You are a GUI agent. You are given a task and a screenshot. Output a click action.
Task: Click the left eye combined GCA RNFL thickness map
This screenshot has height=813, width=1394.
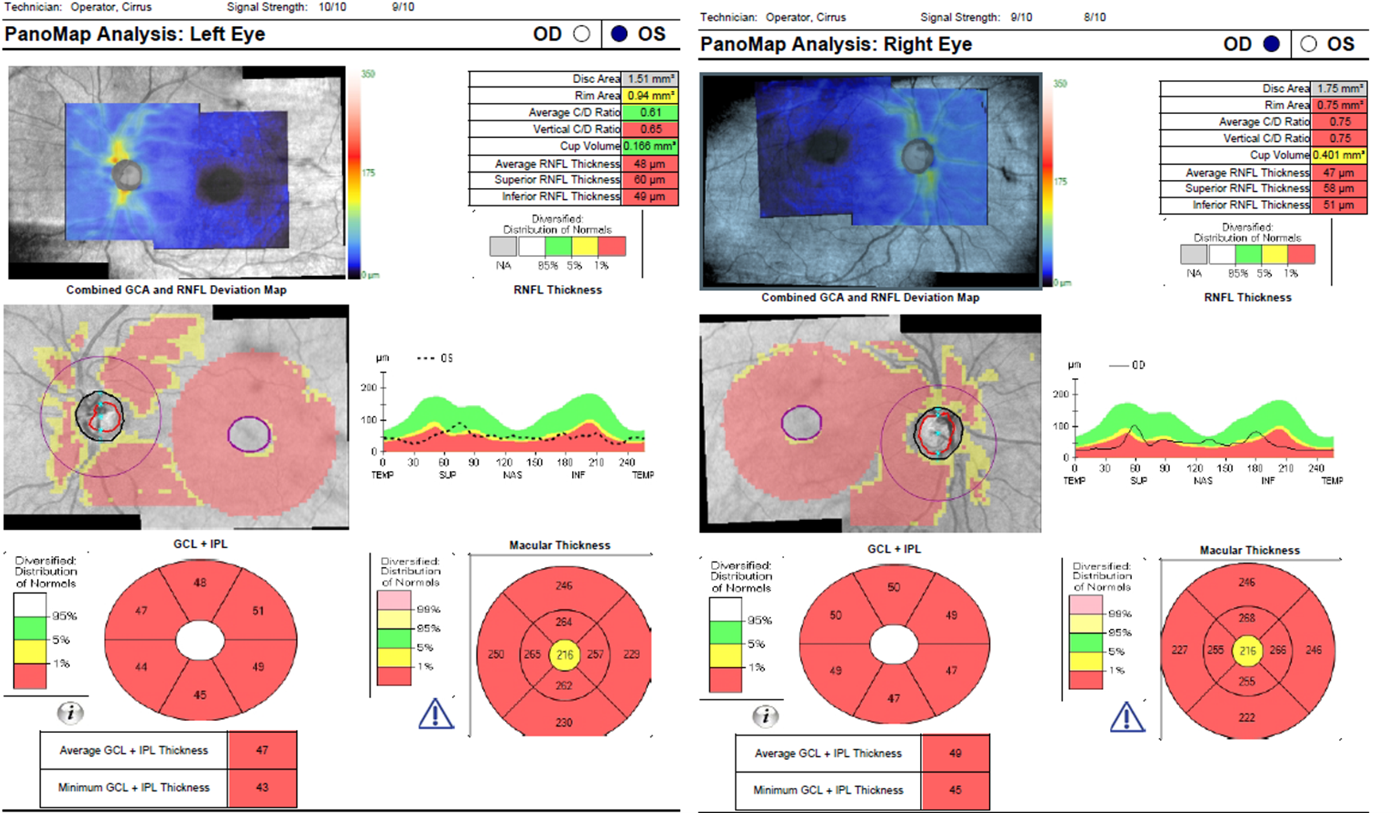[177, 172]
